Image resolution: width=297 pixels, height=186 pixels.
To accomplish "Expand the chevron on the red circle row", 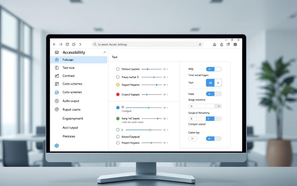I will (x=167, y=94).
